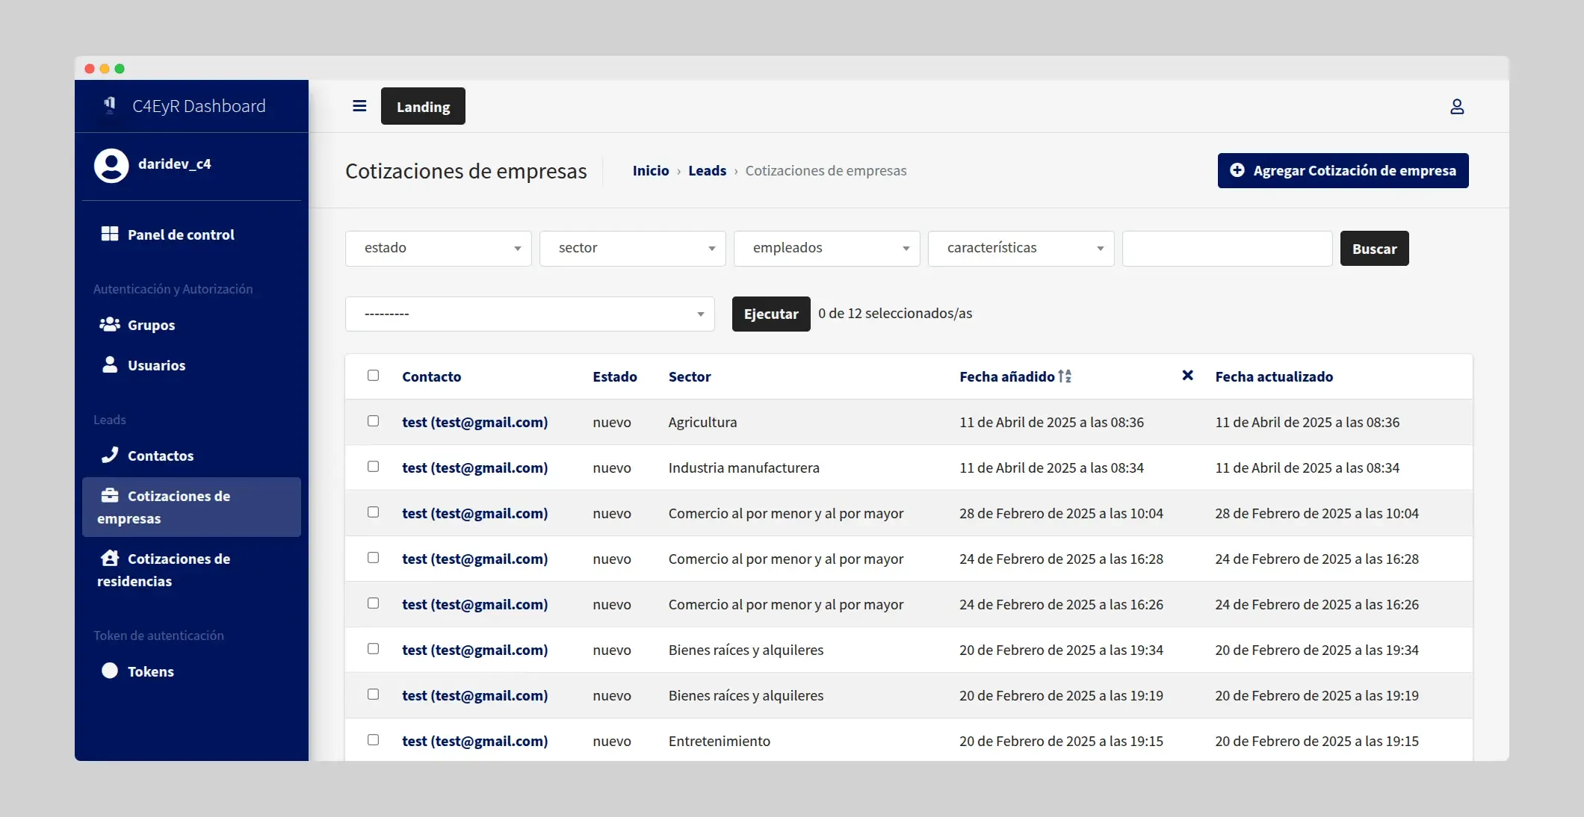Open Grupos via its people icon

click(x=110, y=324)
